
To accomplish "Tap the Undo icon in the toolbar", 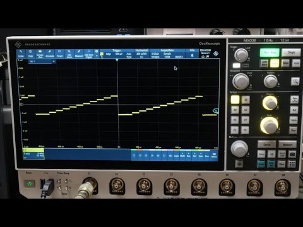I will tap(21, 54).
